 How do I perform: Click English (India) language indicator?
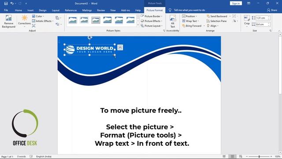(x=44, y=156)
